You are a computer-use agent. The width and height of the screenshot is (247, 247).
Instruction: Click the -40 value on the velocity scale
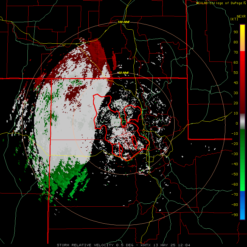235,164
